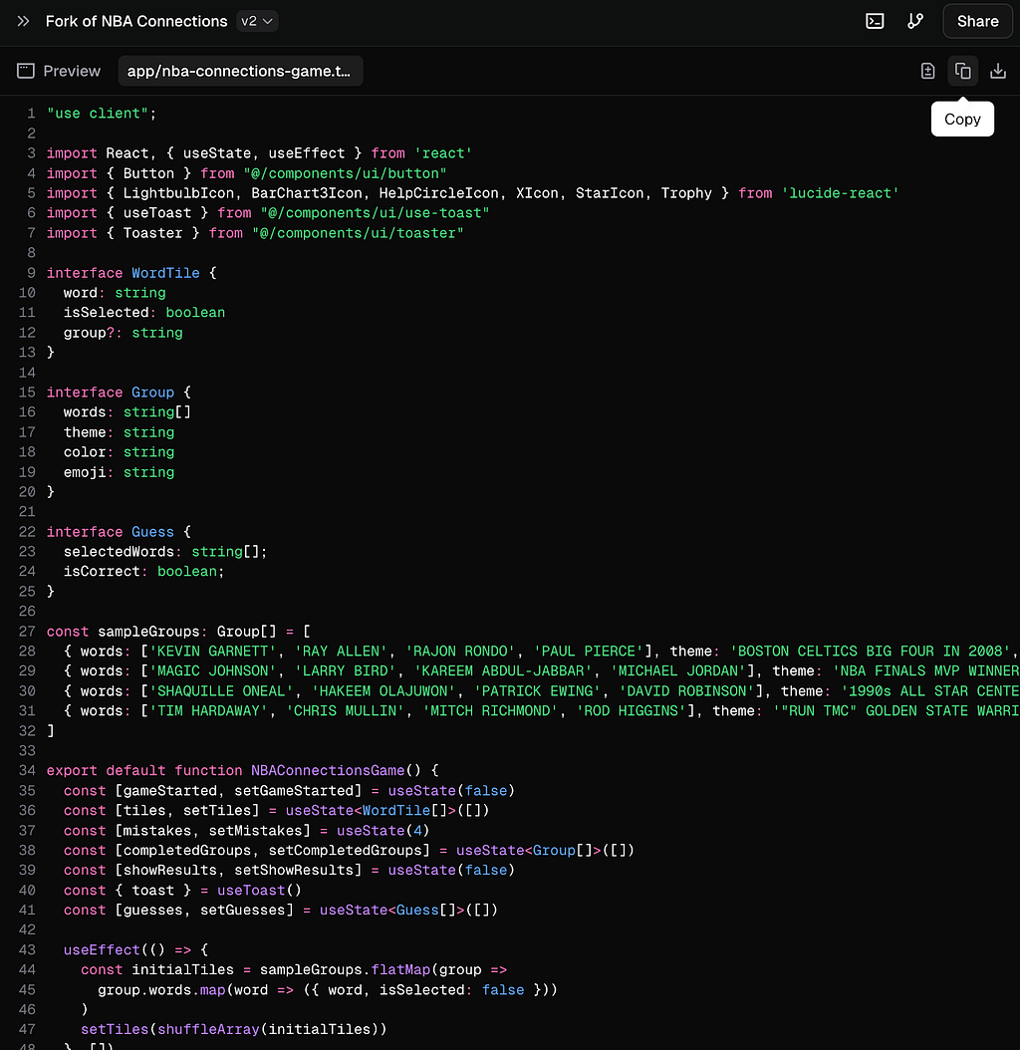This screenshot has height=1050, width=1020.
Task: Click line number 34 in the gutter
Action: pos(27,770)
